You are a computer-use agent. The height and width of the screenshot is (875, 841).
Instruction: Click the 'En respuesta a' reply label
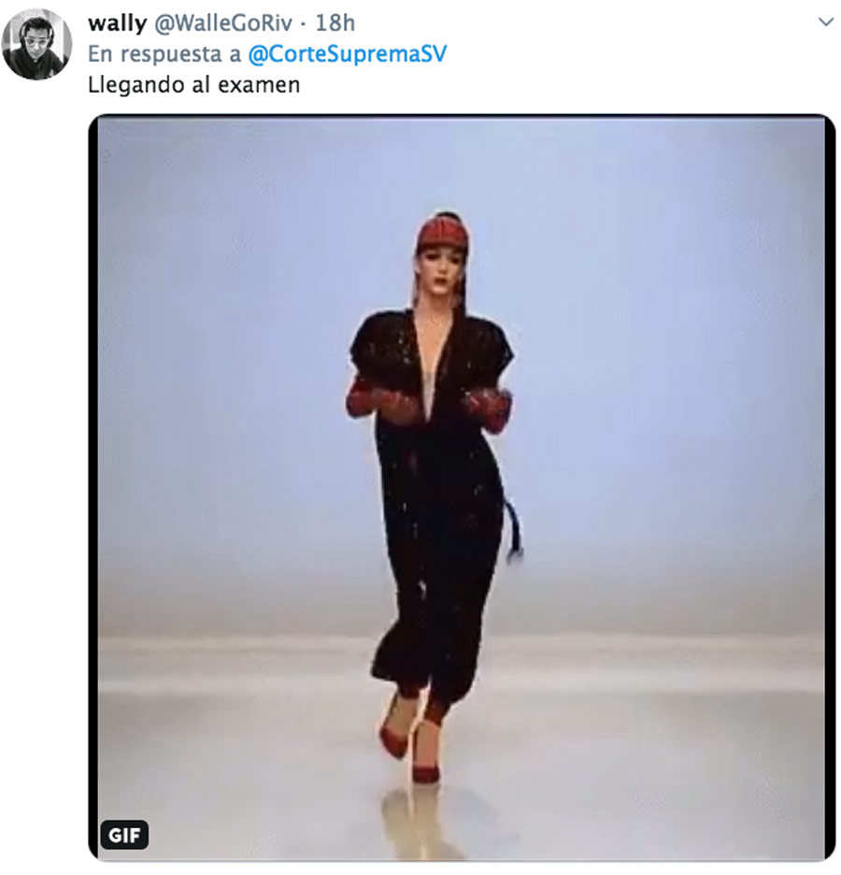[164, 54]
